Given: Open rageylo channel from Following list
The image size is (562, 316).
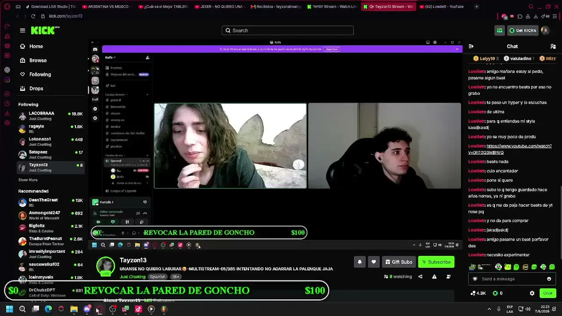Looking at the screenshot, I should pos(51,129).
